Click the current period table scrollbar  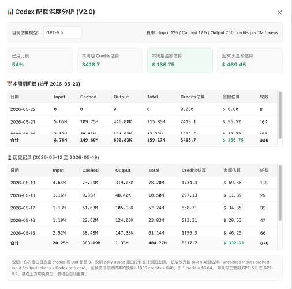(x=280, y=115)
